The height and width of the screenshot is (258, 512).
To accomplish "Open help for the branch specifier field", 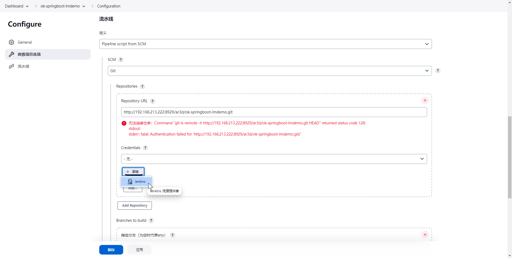I will point(173,235).
